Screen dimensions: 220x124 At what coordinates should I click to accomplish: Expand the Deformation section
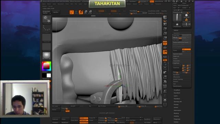point(177,110)
